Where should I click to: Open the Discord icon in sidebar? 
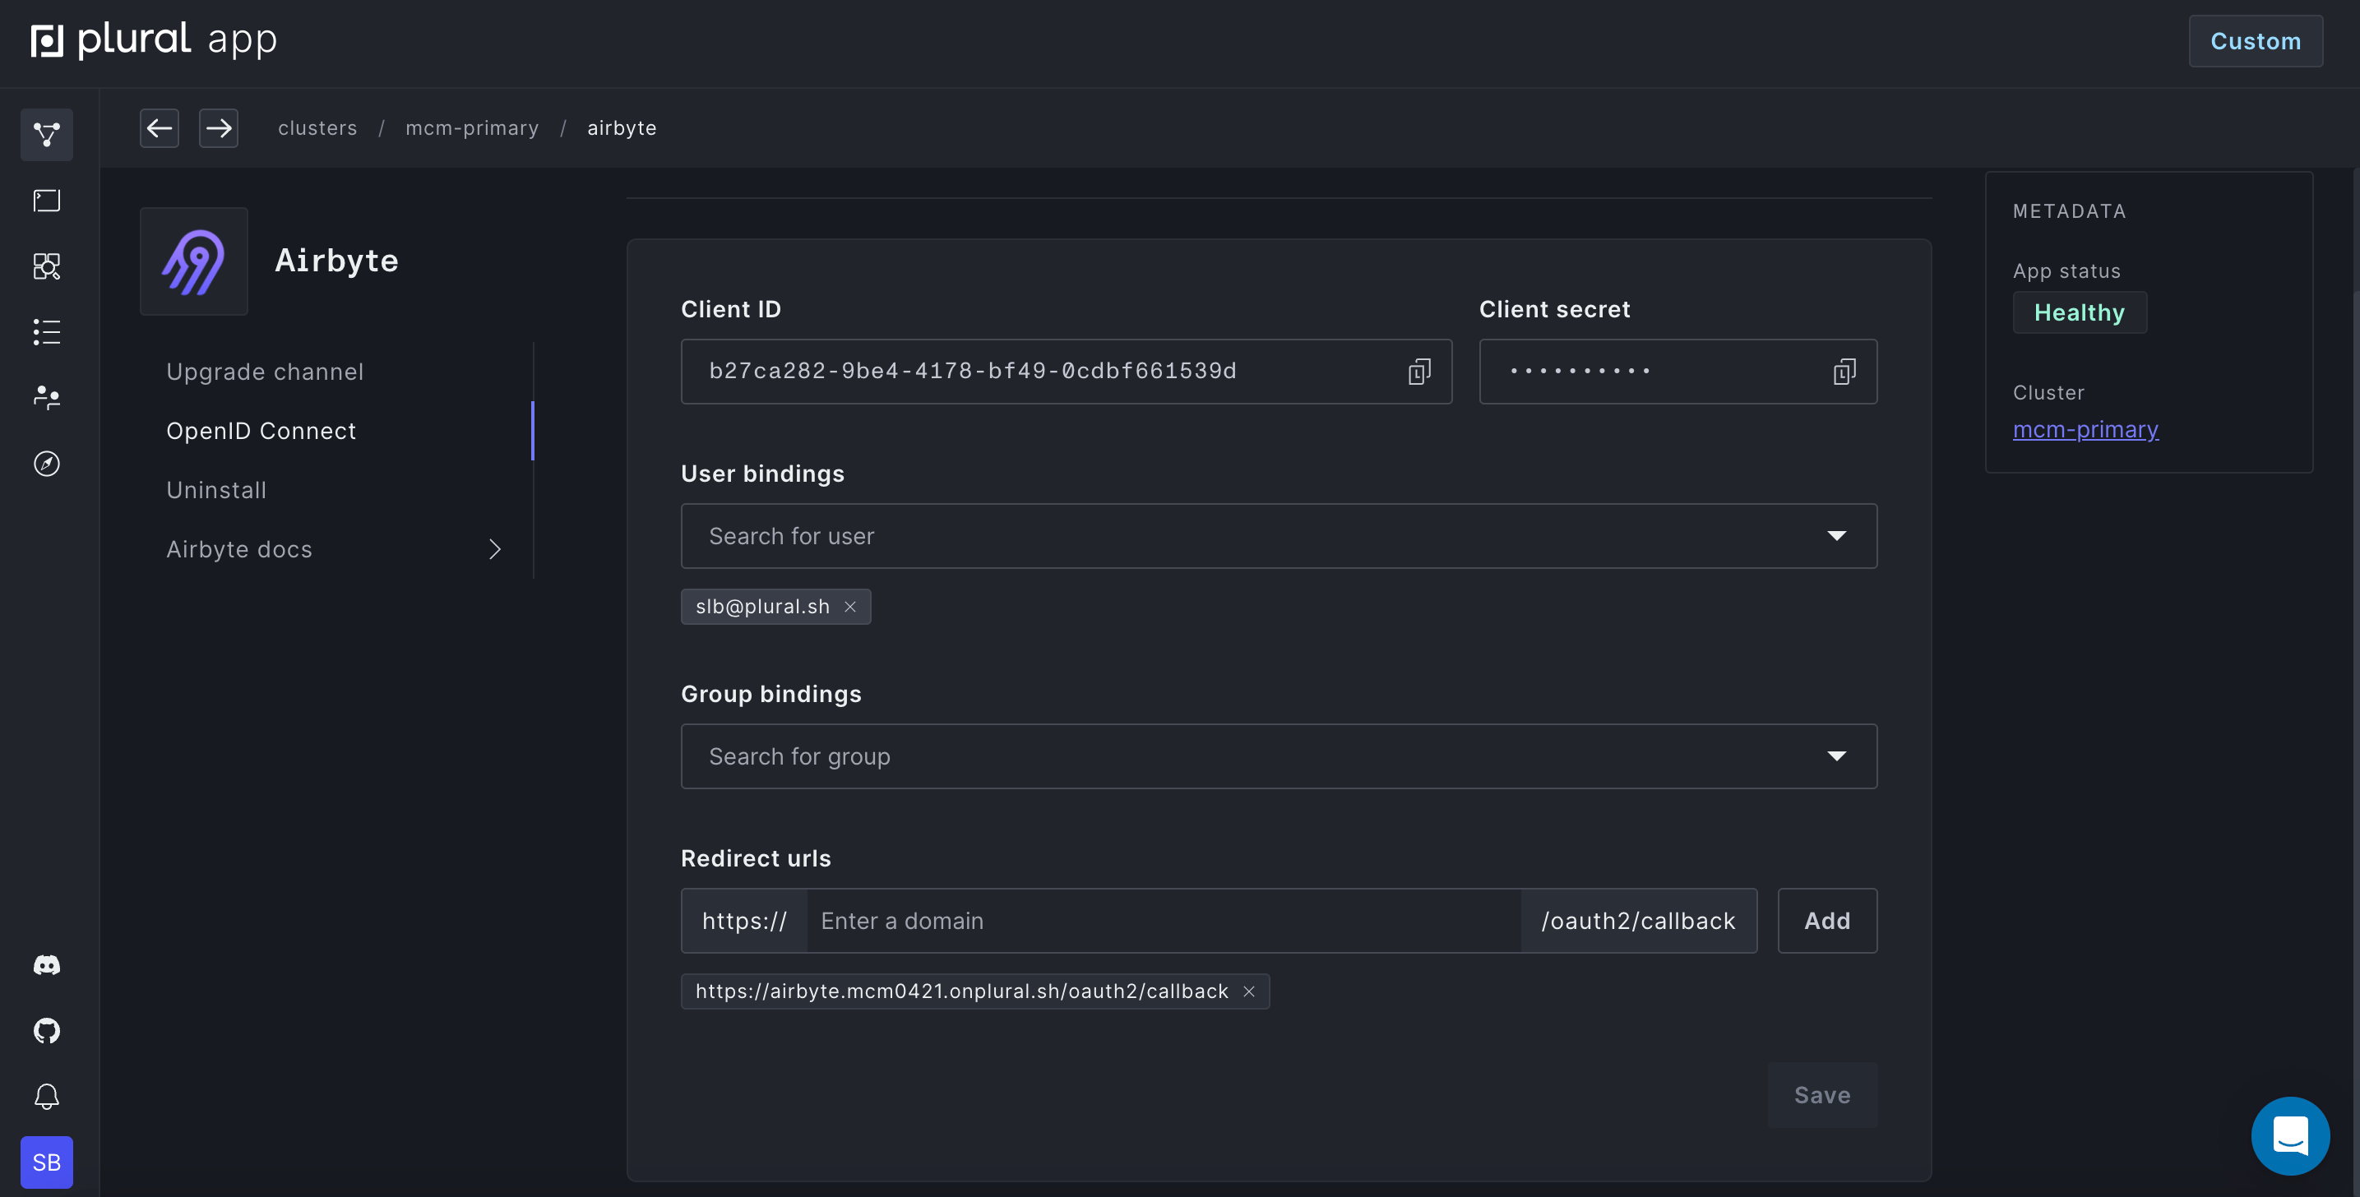47,965
